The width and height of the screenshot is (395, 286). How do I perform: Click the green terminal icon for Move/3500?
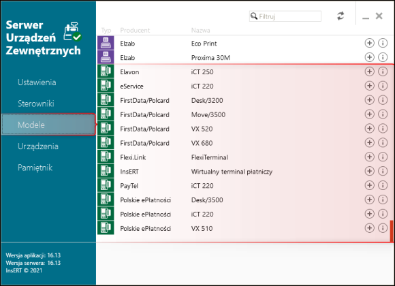pyautogui.click(x=106, y=114)
